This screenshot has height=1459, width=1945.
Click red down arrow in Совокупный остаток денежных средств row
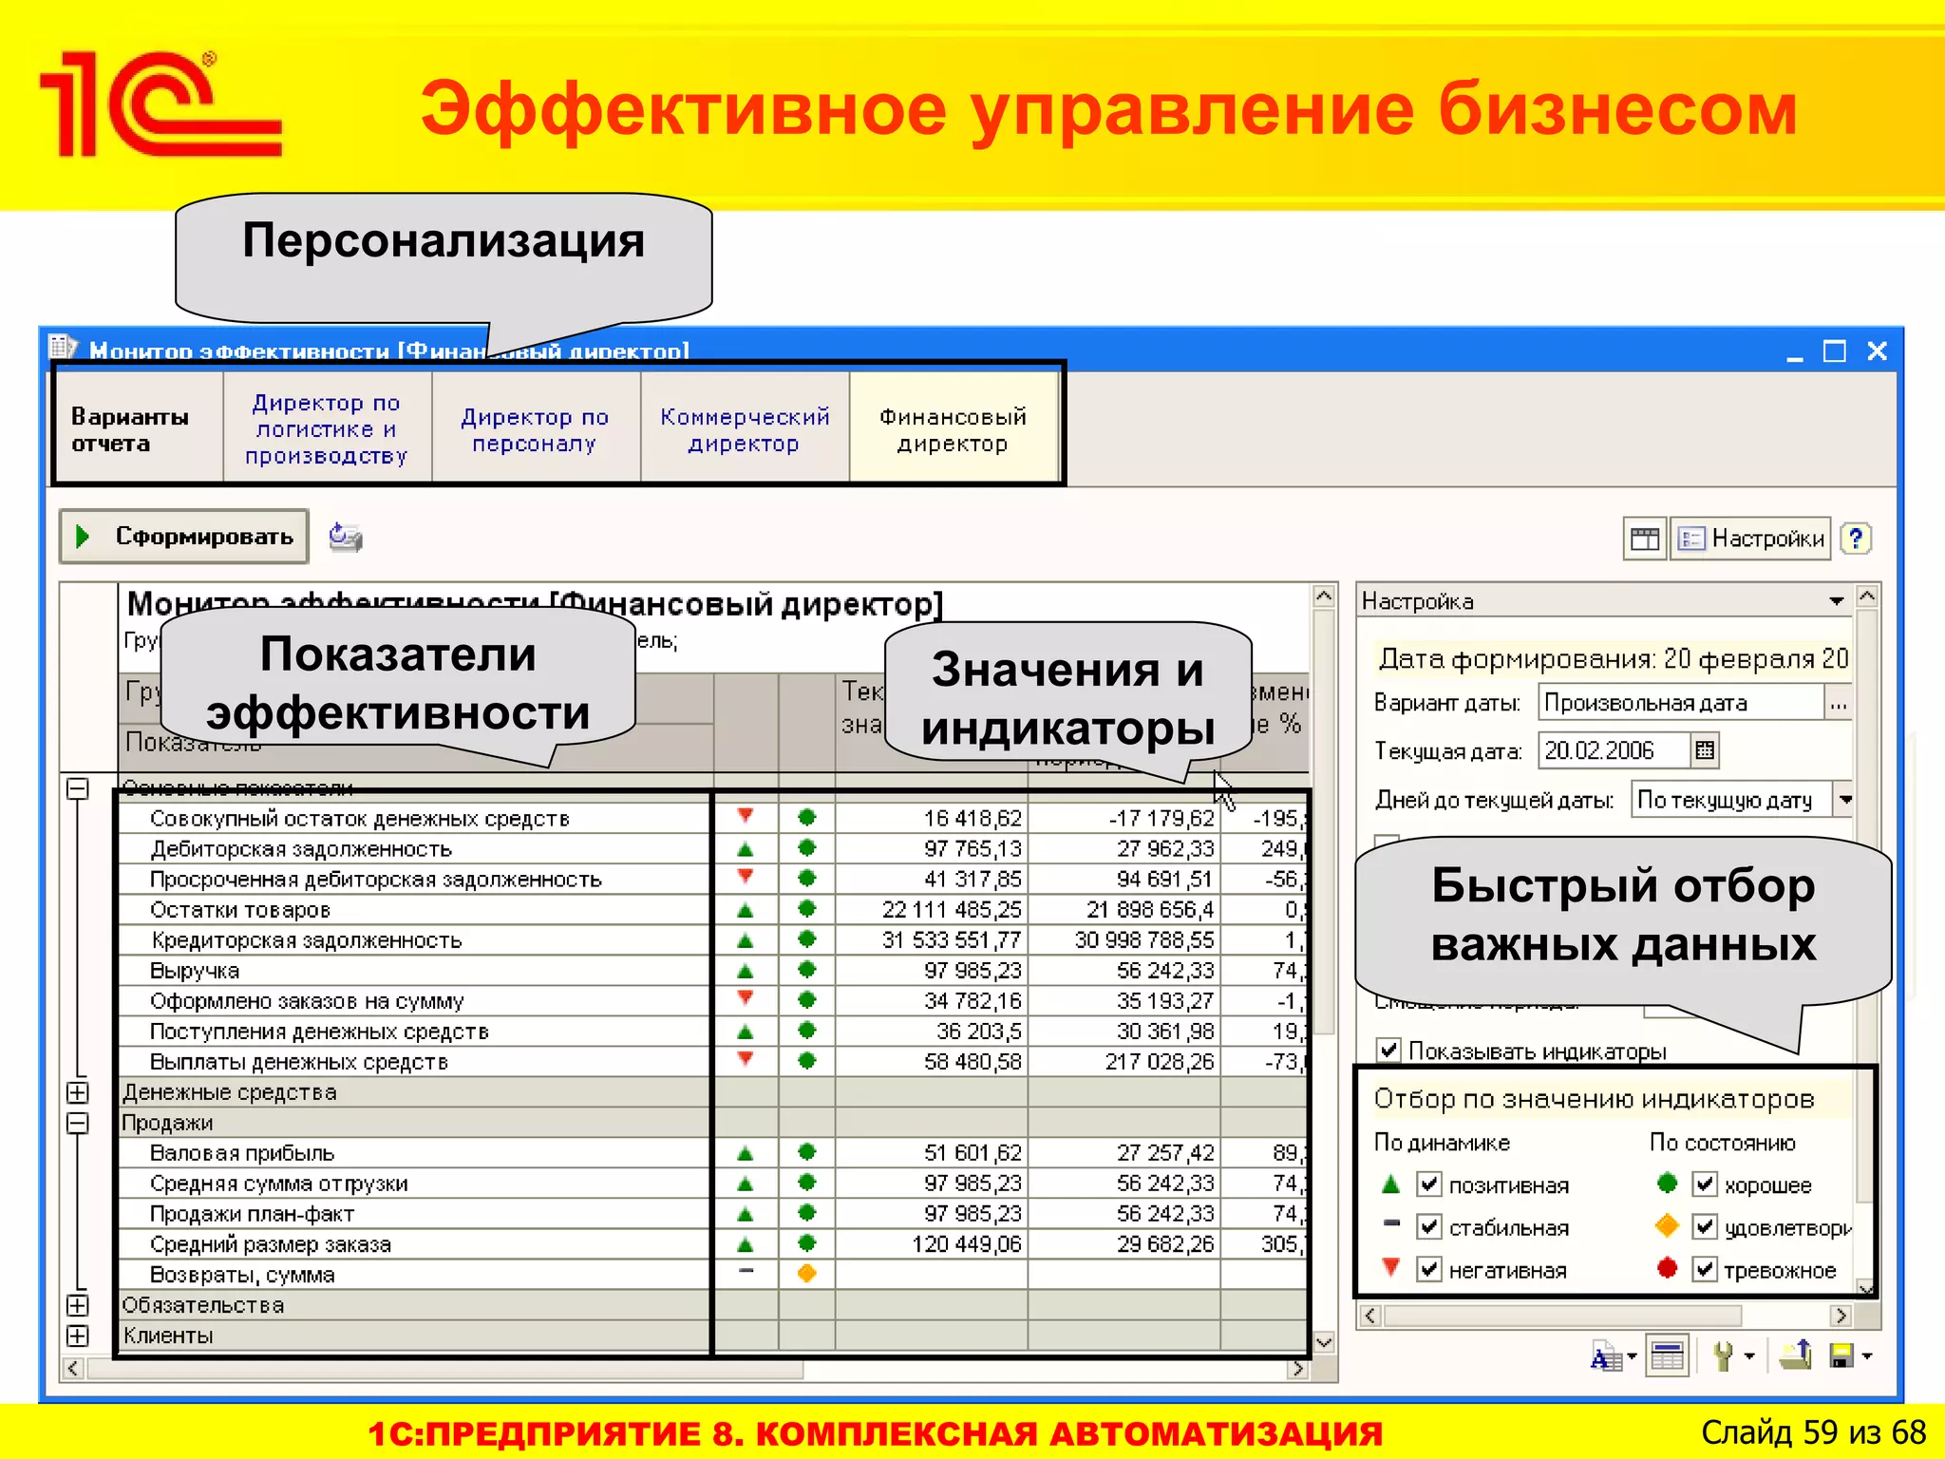tap(746, 816)
